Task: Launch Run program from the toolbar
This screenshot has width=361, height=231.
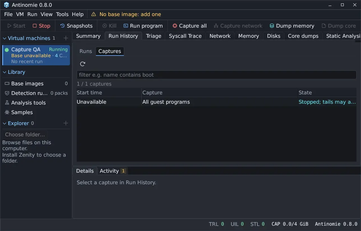Action: [x=143, y=26]
